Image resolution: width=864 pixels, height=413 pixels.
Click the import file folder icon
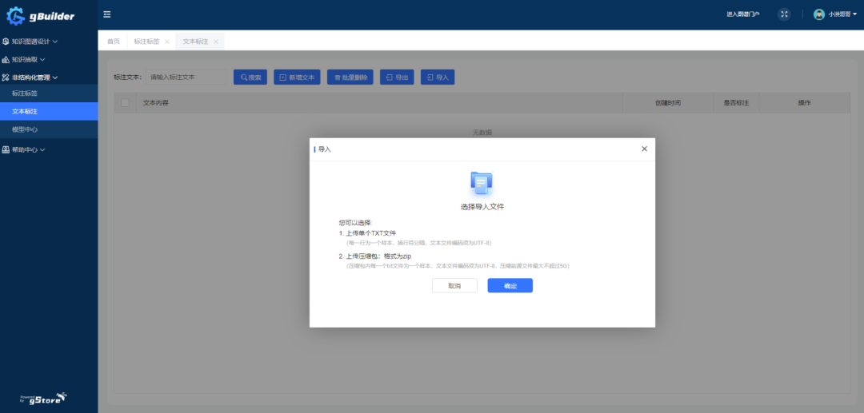[x=482, y=183]
